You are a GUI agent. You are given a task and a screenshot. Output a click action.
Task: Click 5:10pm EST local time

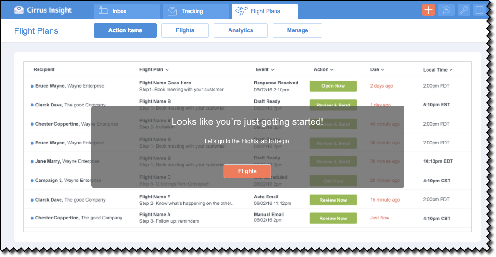click(x=436, y=105)
